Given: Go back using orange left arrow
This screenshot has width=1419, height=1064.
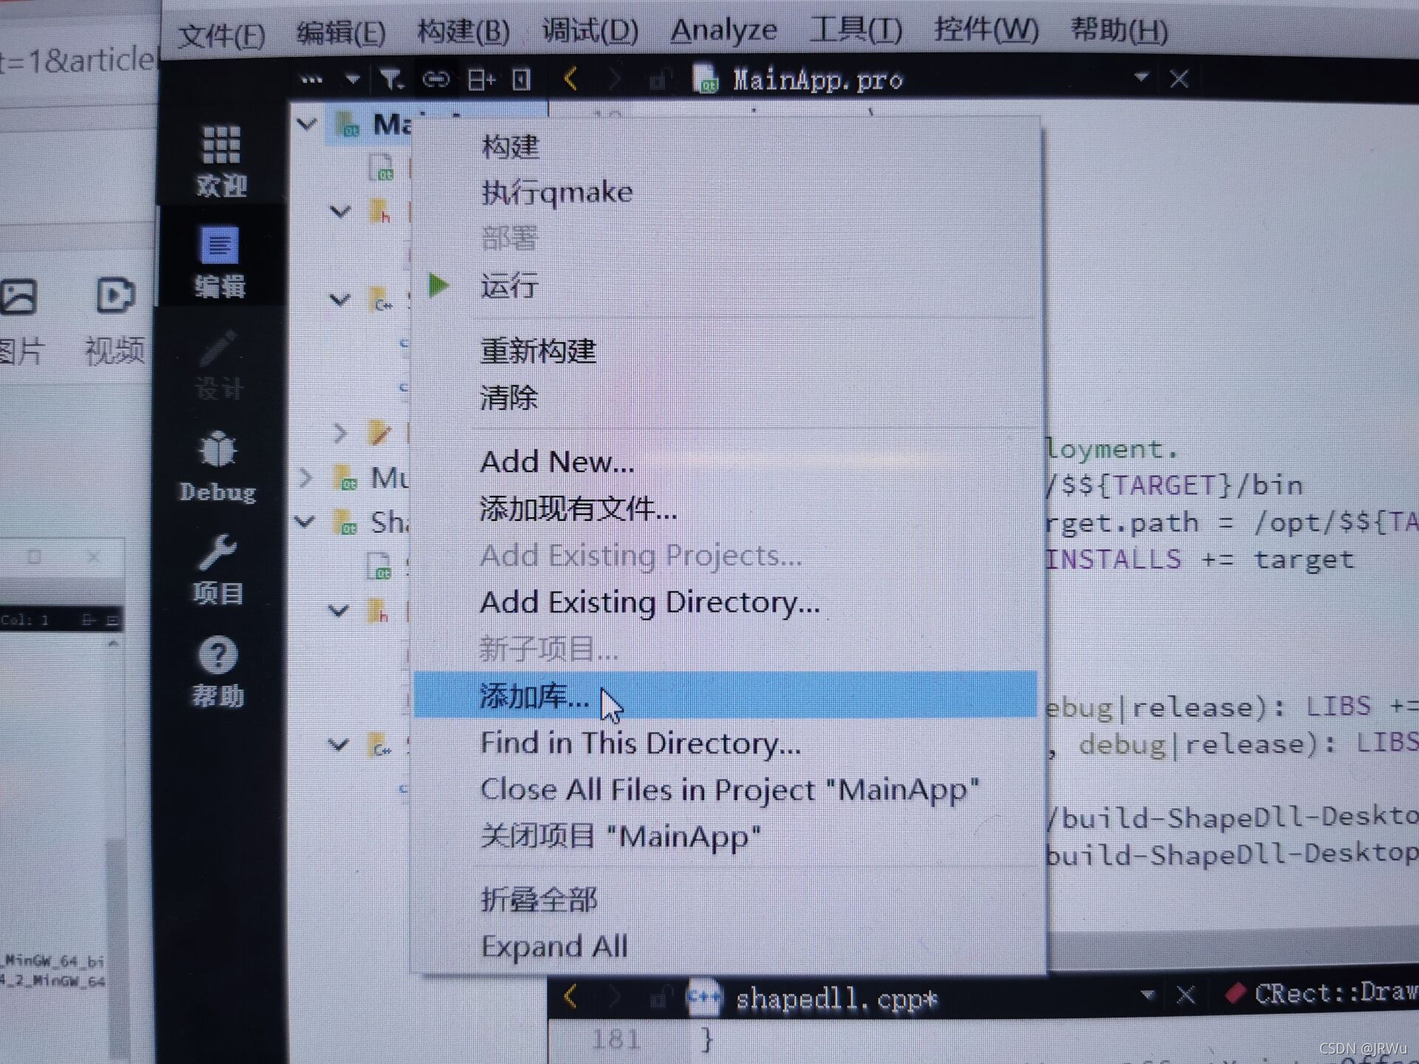Looking at the screenshot, I should tap(571, 78).
